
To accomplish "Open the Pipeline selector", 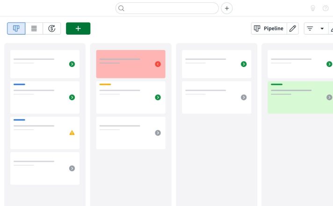I will (x=269, y=29).
